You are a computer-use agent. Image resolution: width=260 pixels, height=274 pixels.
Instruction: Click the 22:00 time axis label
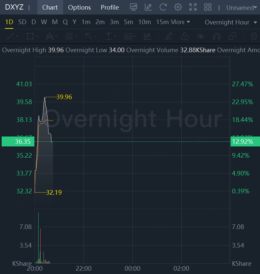tap(84, 269)
